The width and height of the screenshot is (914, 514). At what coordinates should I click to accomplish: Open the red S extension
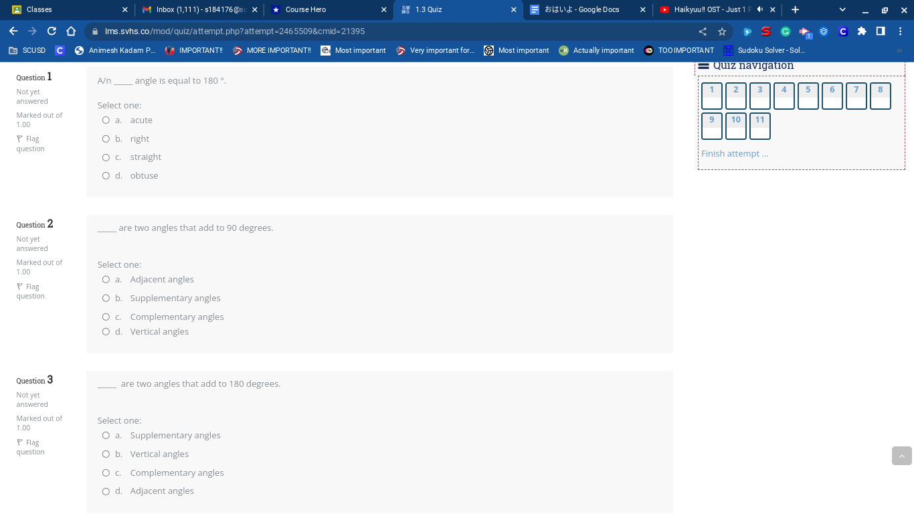click(x=766, y=31)
